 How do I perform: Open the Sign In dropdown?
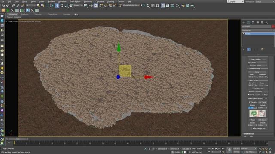(x=235, y=1)
